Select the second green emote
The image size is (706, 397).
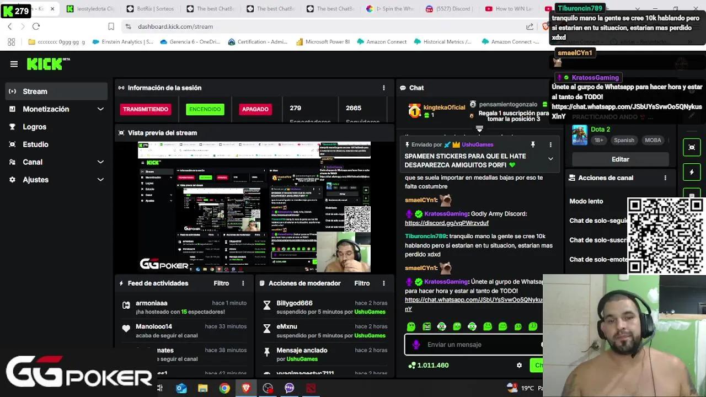[426, 326]
